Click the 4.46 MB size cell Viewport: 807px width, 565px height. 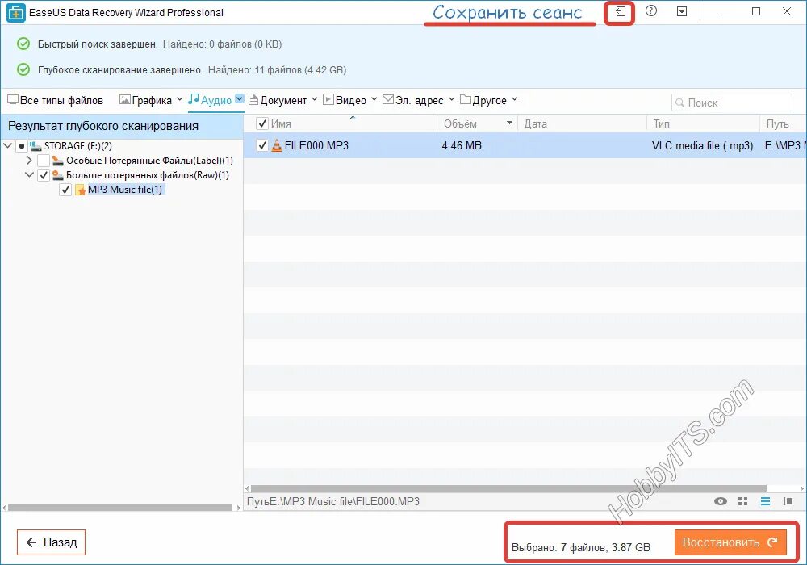462,145
